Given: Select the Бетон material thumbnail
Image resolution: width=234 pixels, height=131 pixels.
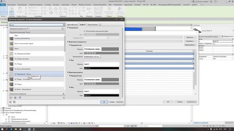Looking at the screenshot, I should [x=11, y=48].
